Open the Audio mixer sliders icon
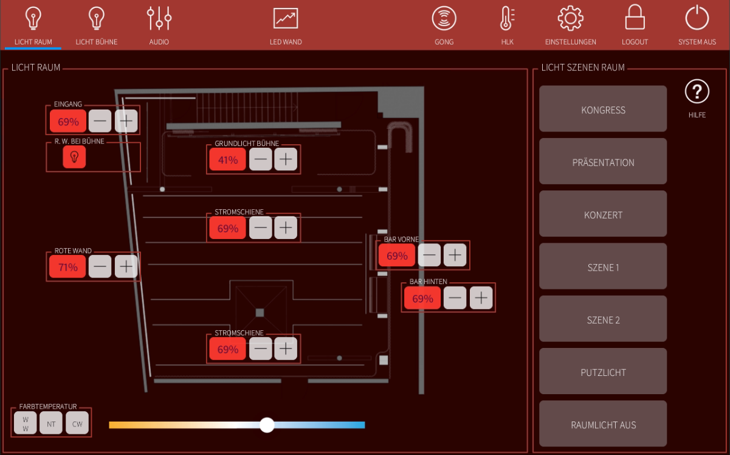This screenshot has width=730, height=455. point(159,19)
